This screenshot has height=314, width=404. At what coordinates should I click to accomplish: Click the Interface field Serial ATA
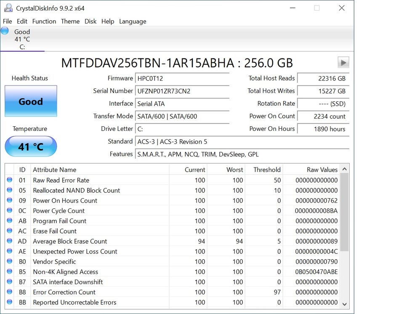182,104
